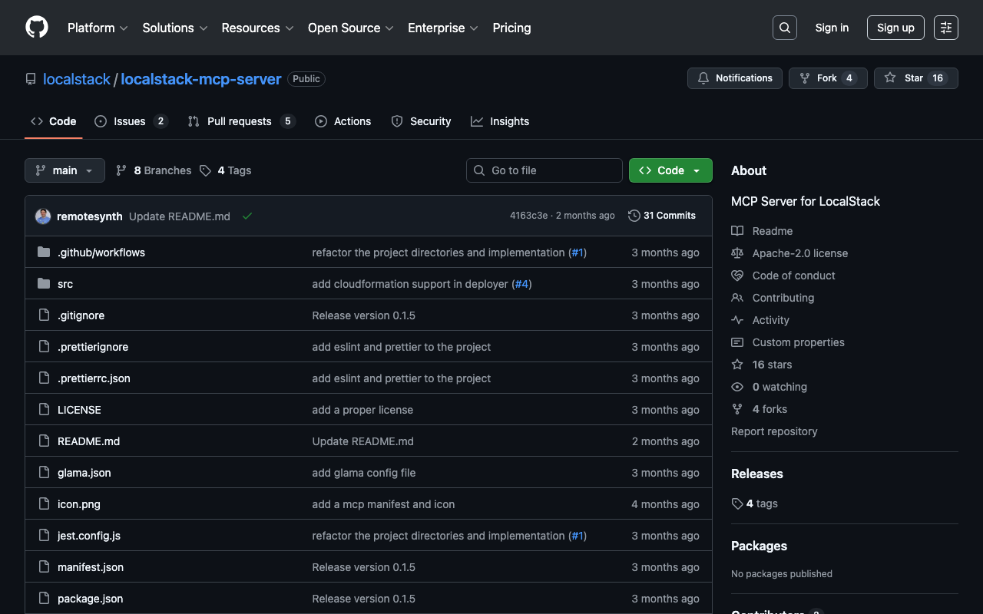
Task: Click the Go to file search field
Action: coord(544,170)
